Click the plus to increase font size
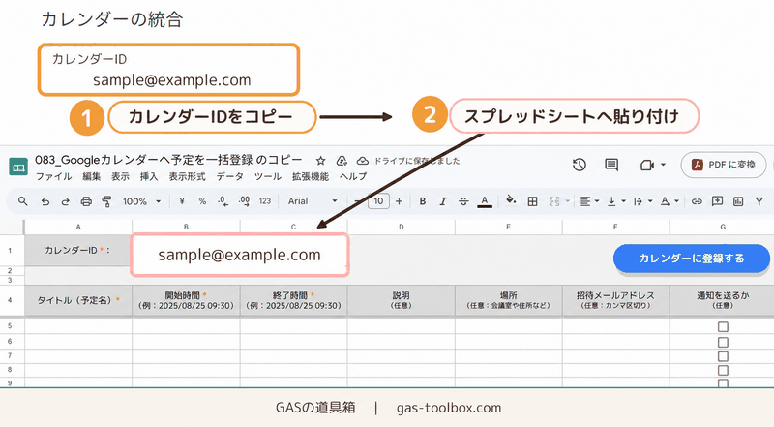774x427 pixels. pos(399,201)
